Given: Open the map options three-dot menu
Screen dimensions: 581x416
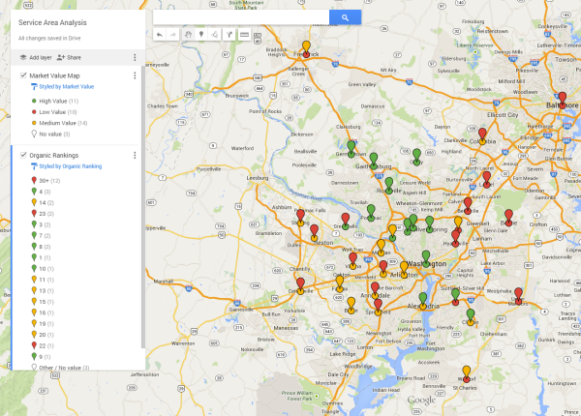Looking at the screenshot, I should point(135,57).
